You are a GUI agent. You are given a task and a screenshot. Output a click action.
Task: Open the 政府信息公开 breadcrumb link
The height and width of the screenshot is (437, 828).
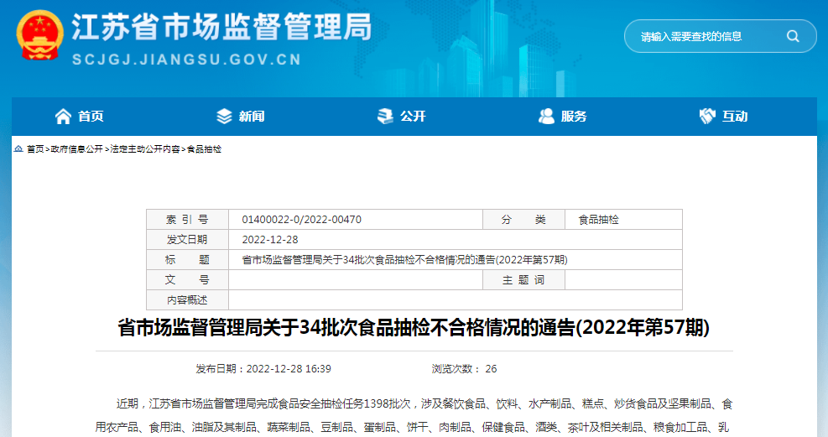(76, 149)
